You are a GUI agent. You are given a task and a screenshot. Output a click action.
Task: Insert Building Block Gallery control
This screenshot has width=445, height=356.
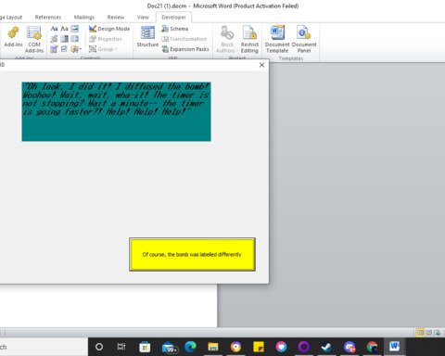pyautogui.click(x=54, y=39)
